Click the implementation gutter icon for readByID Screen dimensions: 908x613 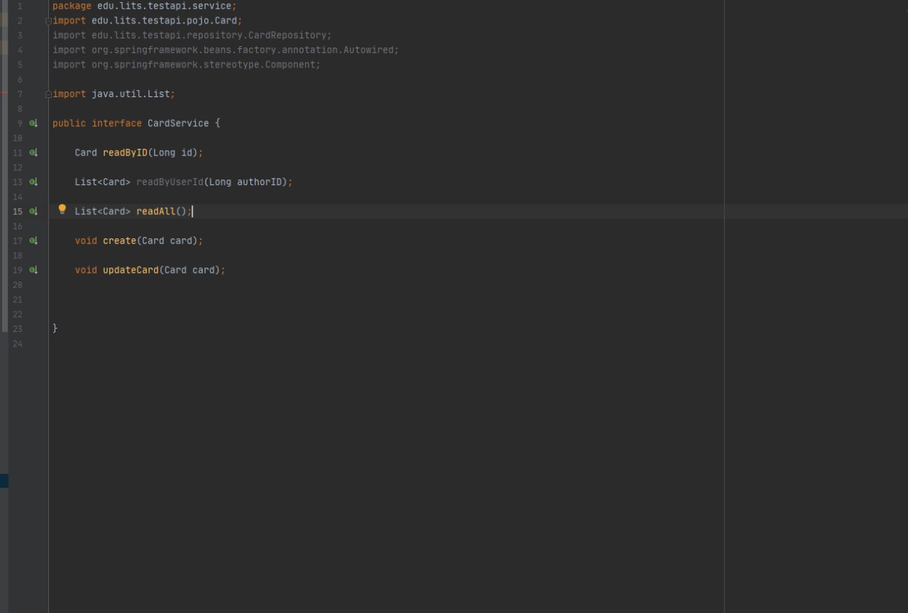pos(33,153)
